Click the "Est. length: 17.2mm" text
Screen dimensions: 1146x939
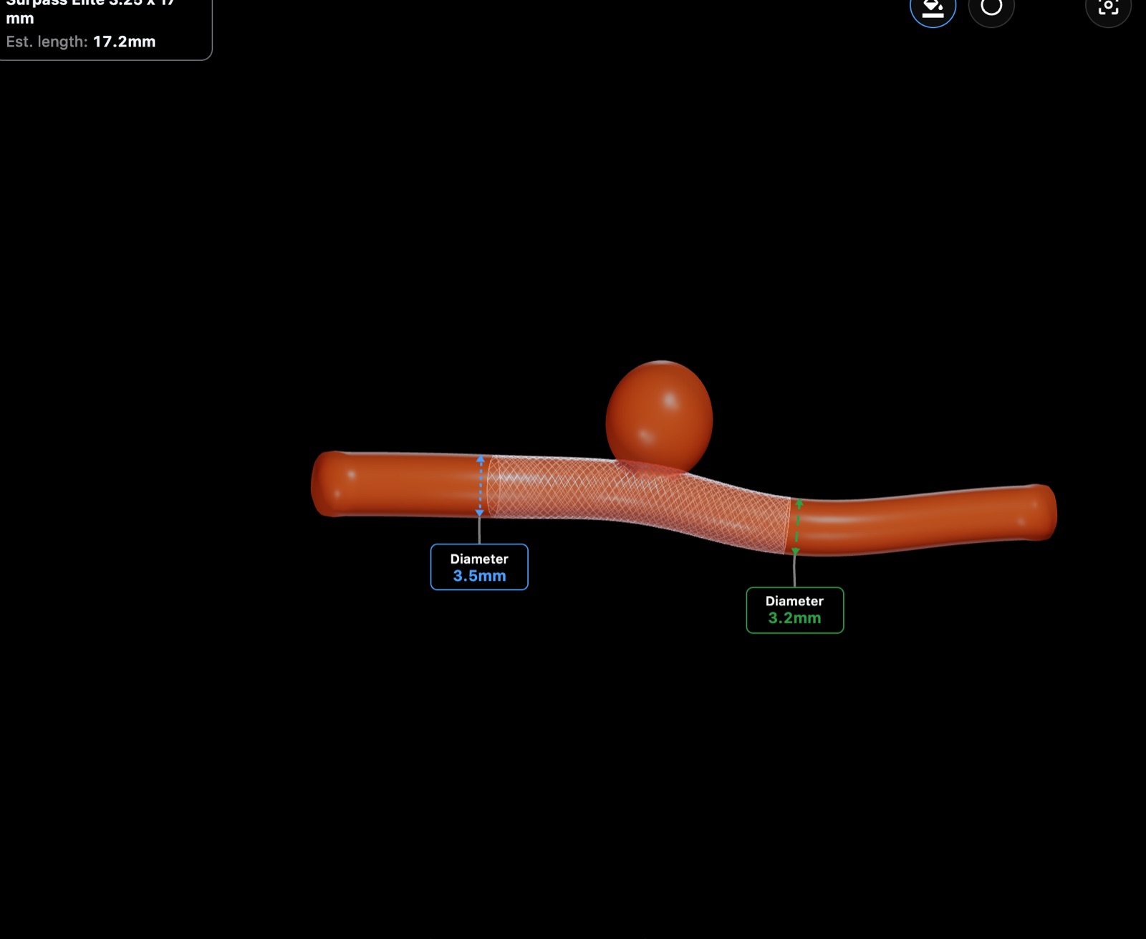coord(81,42)
